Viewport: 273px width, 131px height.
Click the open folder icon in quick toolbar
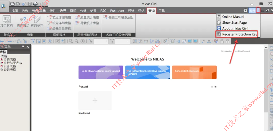point(18,4)
